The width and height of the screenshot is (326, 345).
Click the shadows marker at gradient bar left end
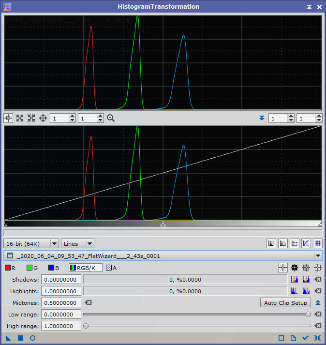coord(6,224)
